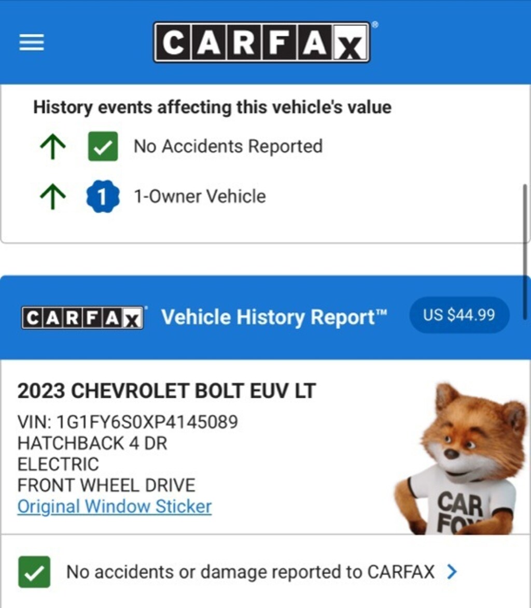Click History events affecting this vehicle's value heading
Image resolution: width=531 pixels, height=608 pixels.
(x=212, y=107)
